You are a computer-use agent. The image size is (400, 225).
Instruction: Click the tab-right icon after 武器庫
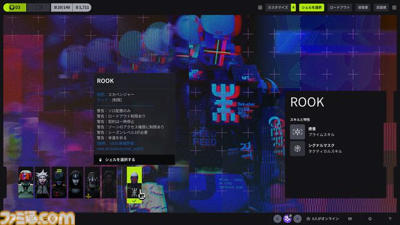point(394,7)
